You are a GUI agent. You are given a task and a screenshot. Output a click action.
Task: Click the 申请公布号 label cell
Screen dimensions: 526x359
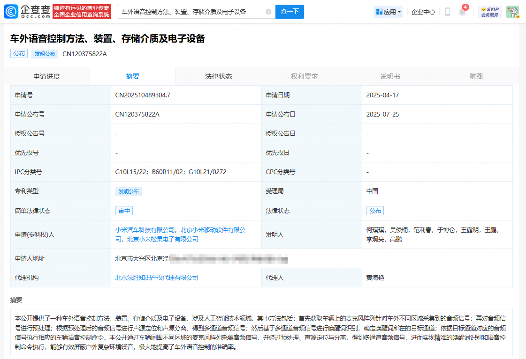(61, 114)
